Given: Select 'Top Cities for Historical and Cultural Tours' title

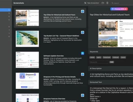Looking at the screenshot, I should pyautogui.click(x=59, y=15).
